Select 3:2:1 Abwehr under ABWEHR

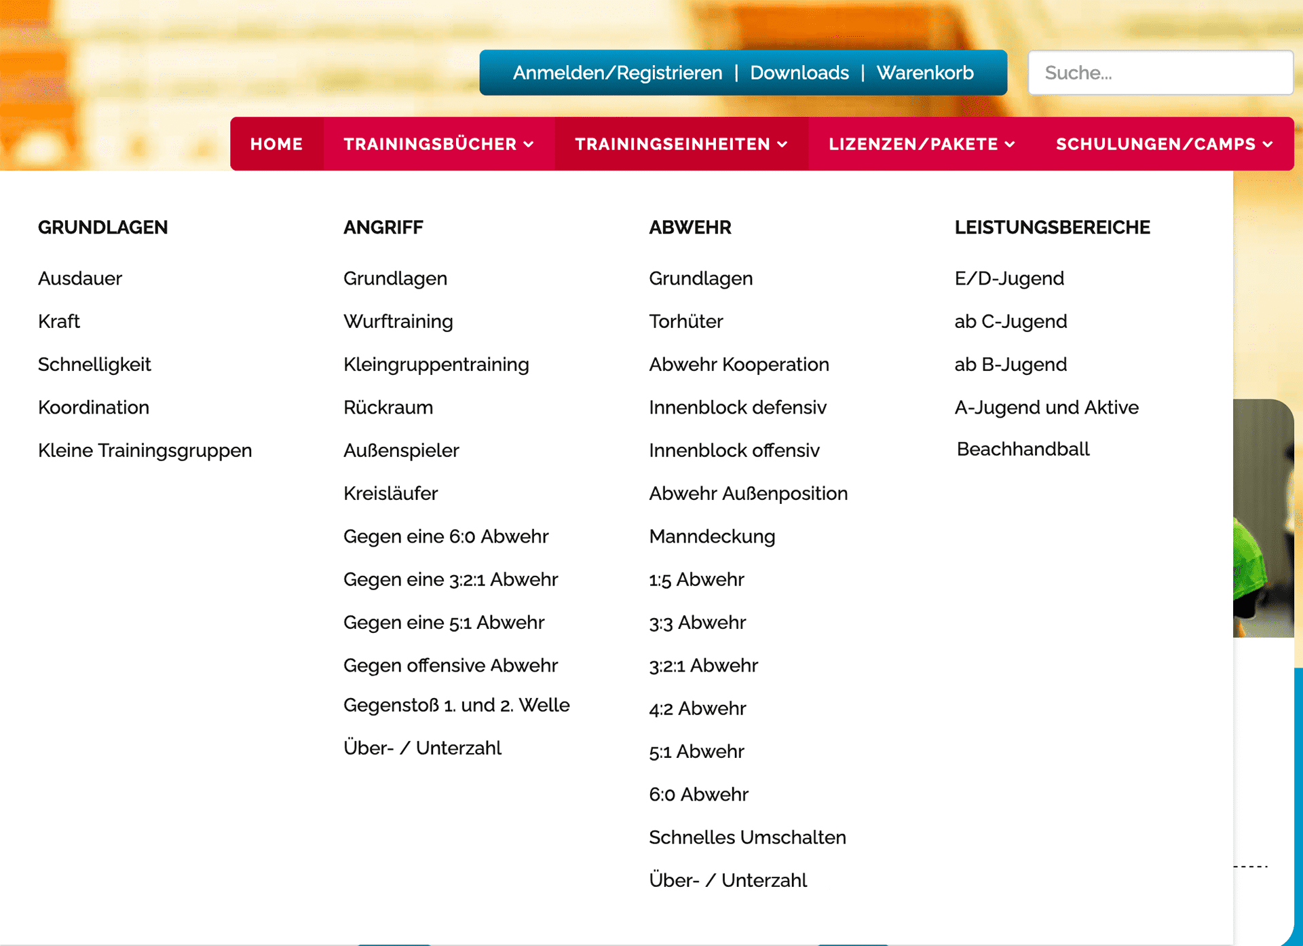point(704,666)
